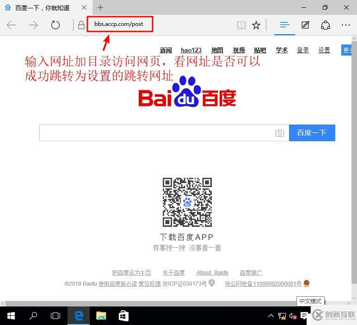This screenshot has width=357, height=325.
Task: Click the muted volume tray icon
Action: (293, 316)
